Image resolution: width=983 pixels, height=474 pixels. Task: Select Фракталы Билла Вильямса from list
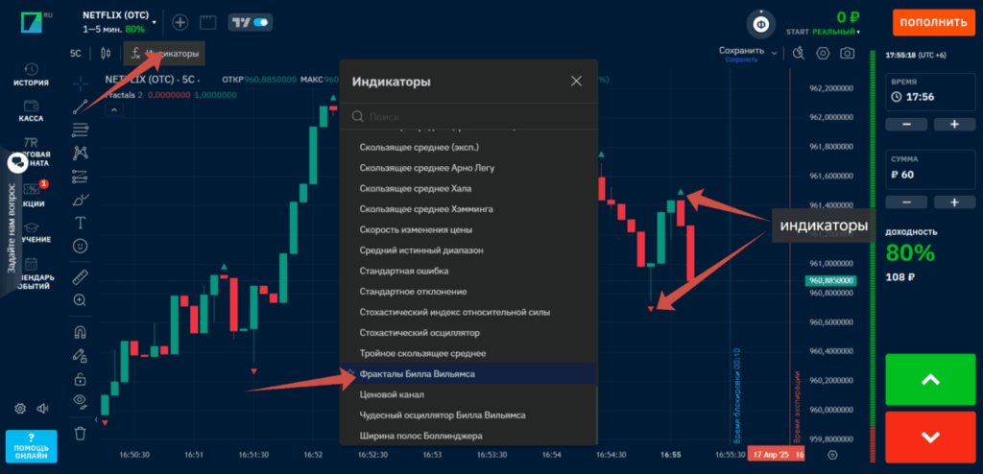(417, 374)
